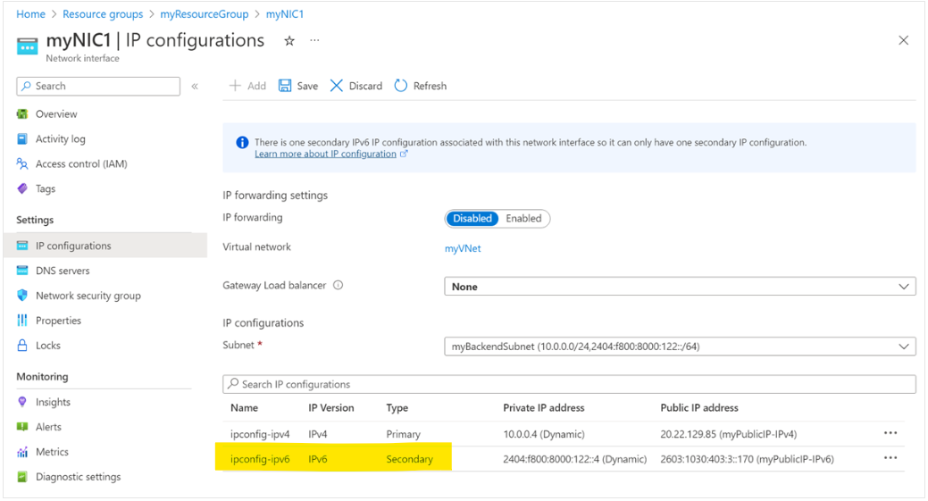Click the Name column header
Viewport: 928px width, 501px height.
coord(245,408)
